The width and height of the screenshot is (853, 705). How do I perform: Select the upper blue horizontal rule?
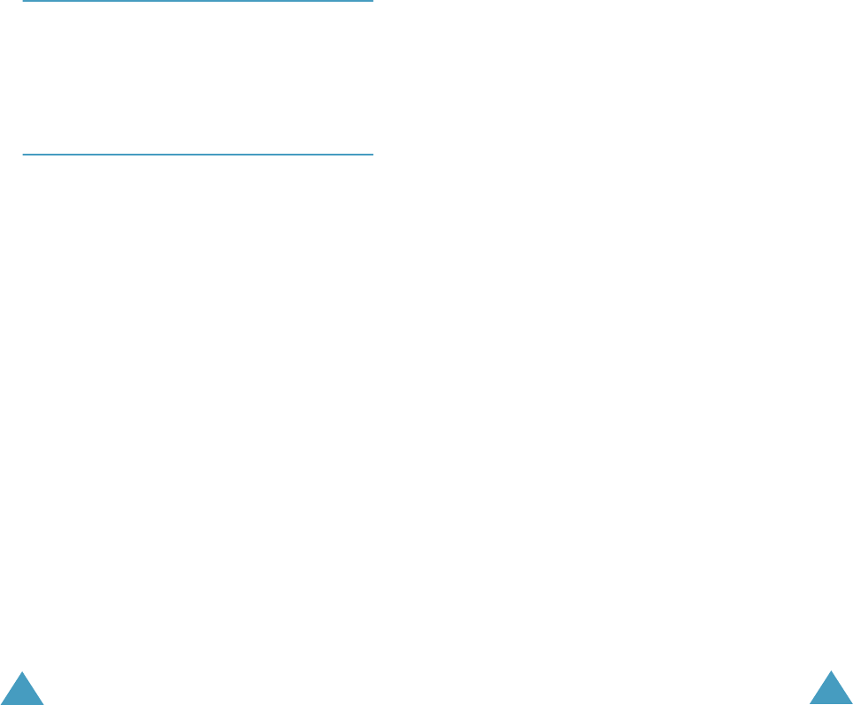197,1
